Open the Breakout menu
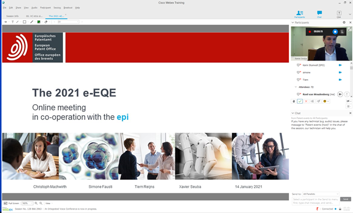This screenshot has height=213, width=353. [x=68, y=8]
